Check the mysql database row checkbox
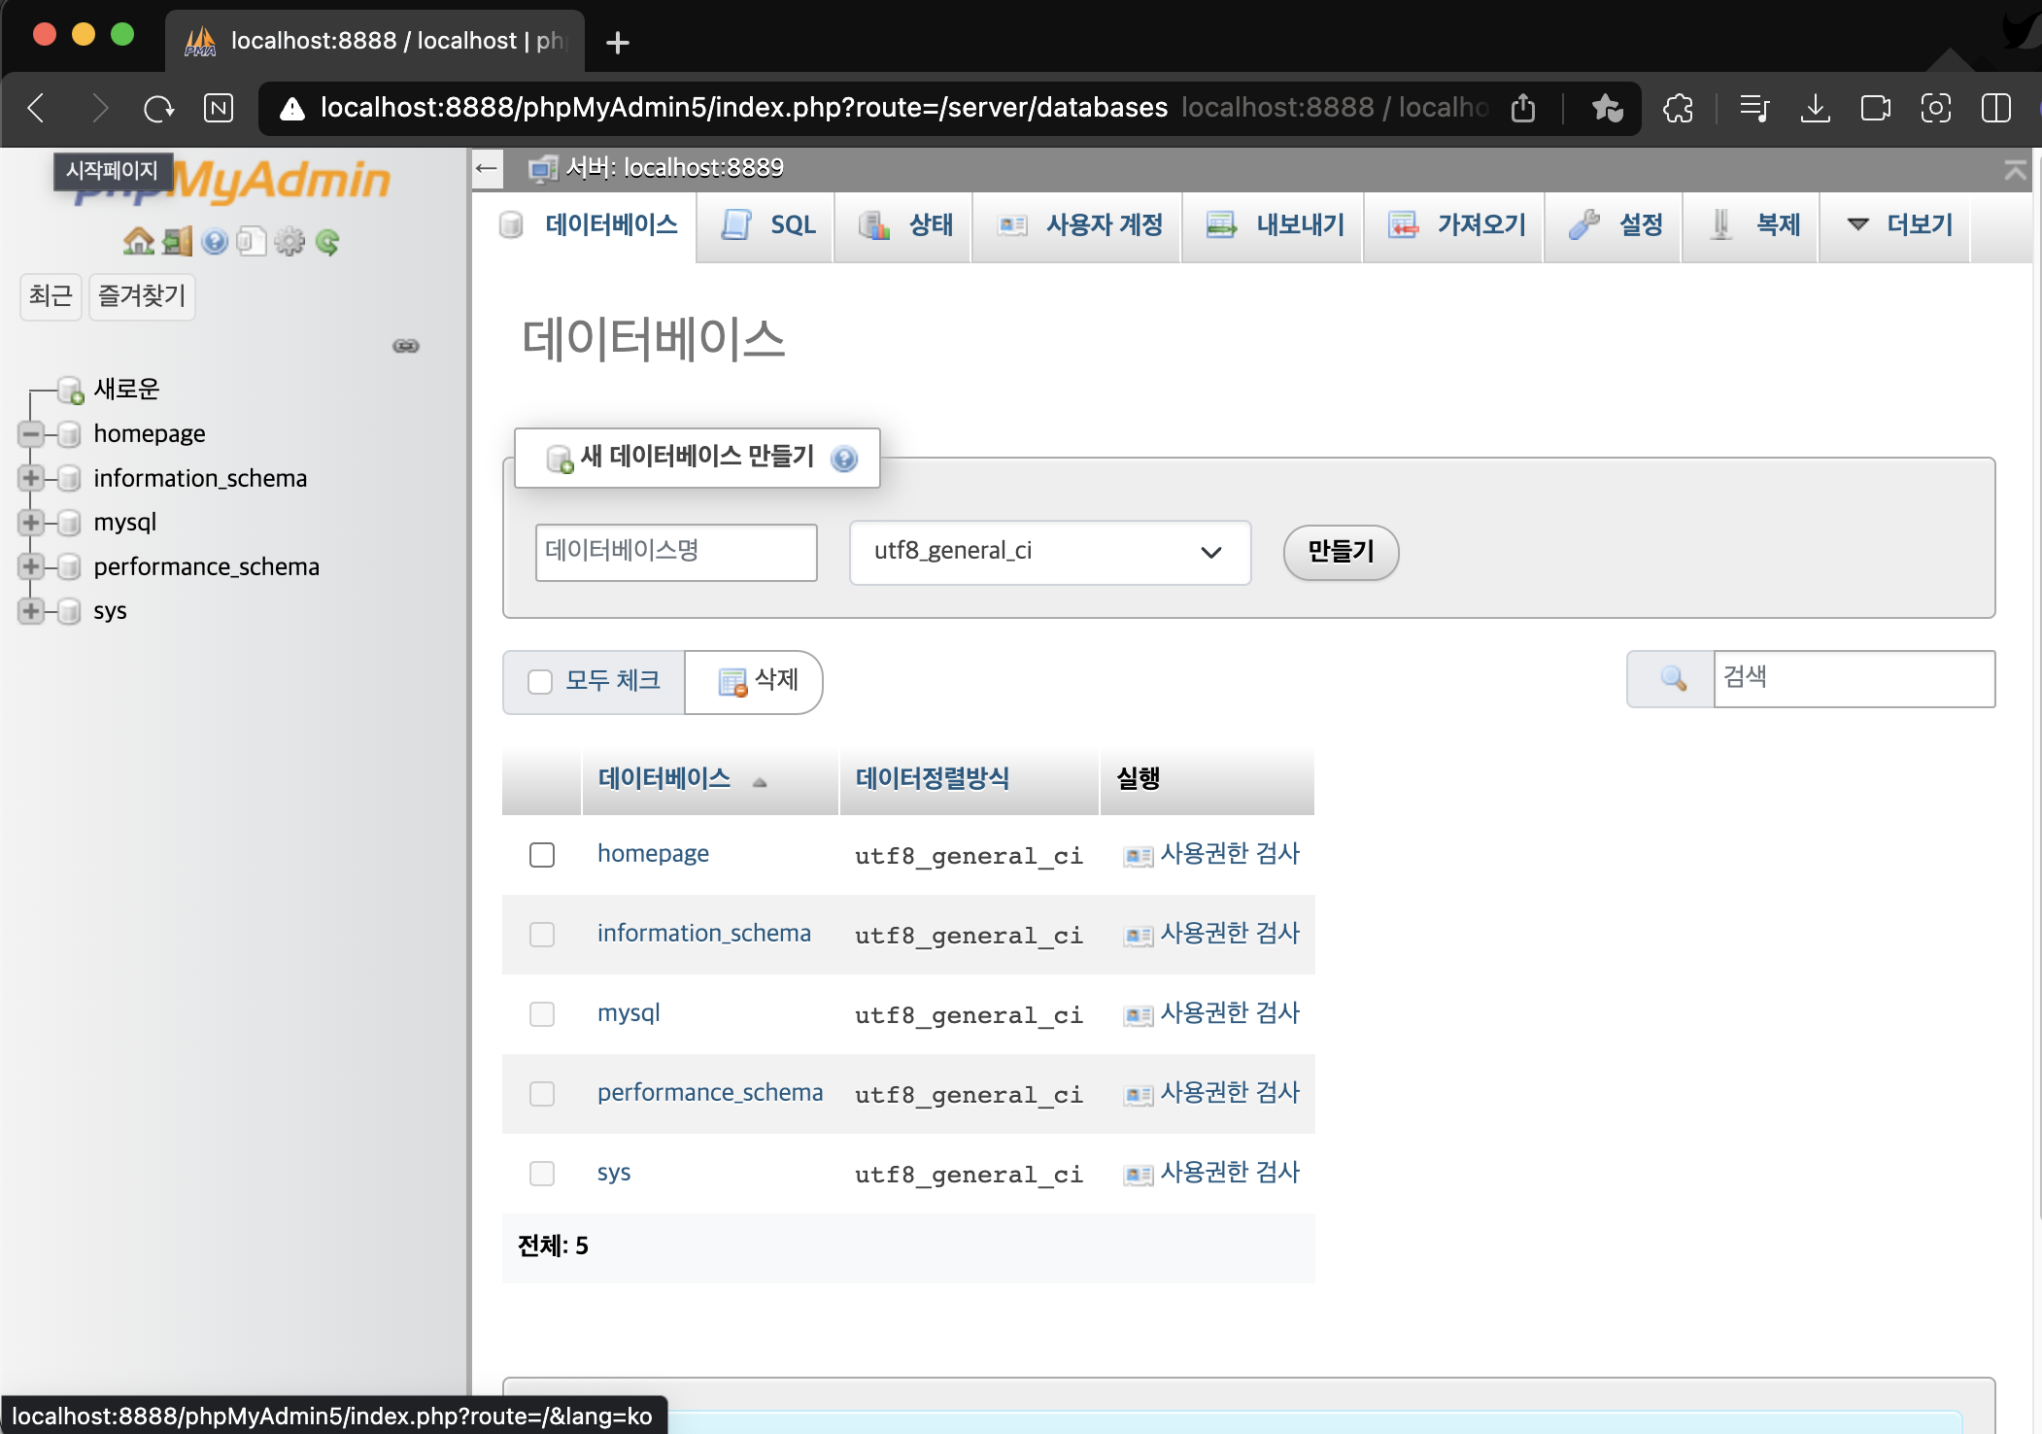This screenshot has height=1434, width=2042. [x=542, y=1014]
